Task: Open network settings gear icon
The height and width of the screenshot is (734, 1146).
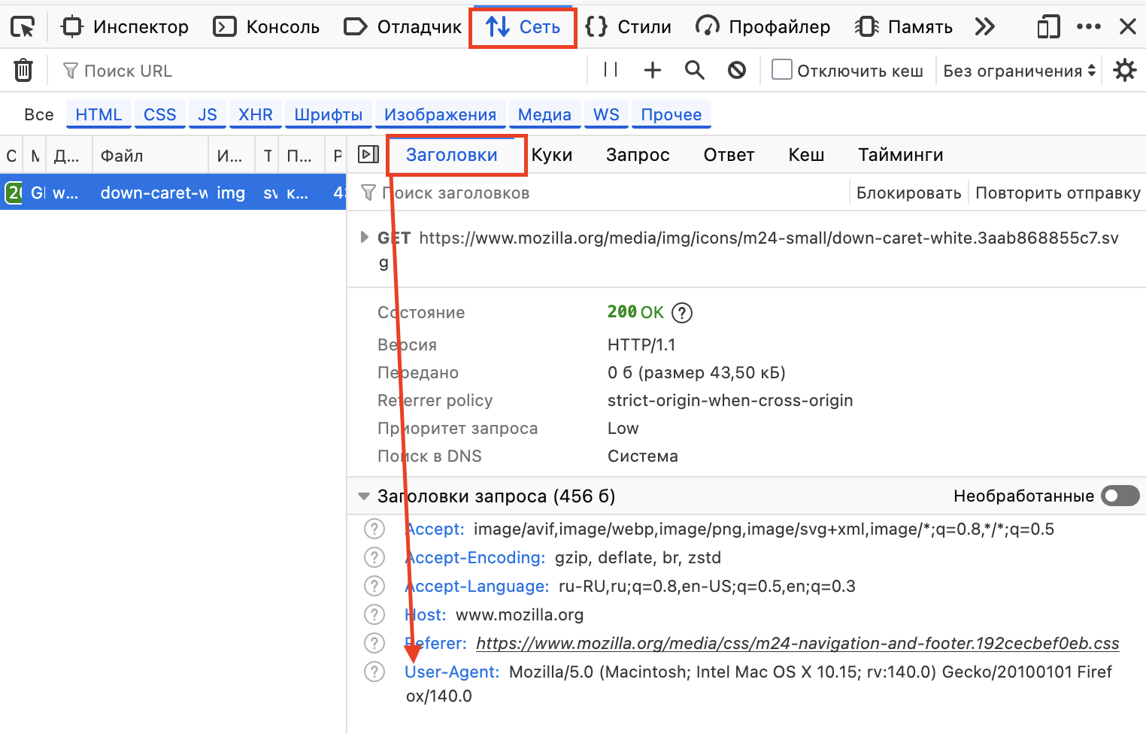Action: (1124, 70)
